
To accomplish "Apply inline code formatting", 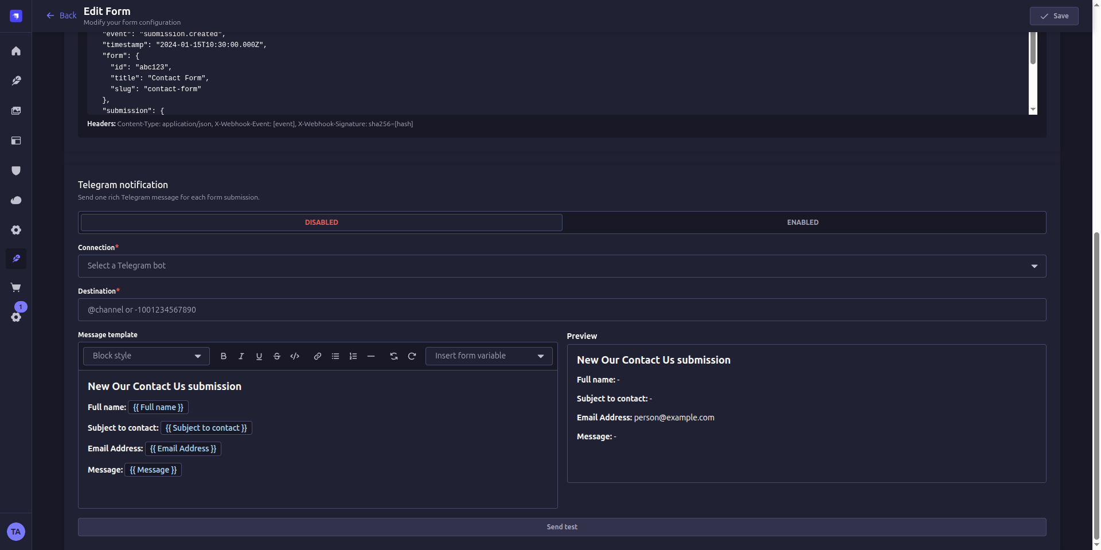I will 295,356.
